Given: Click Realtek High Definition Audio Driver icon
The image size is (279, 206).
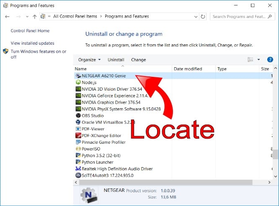Looking at the screenshot, I should (x=78, y=168).
